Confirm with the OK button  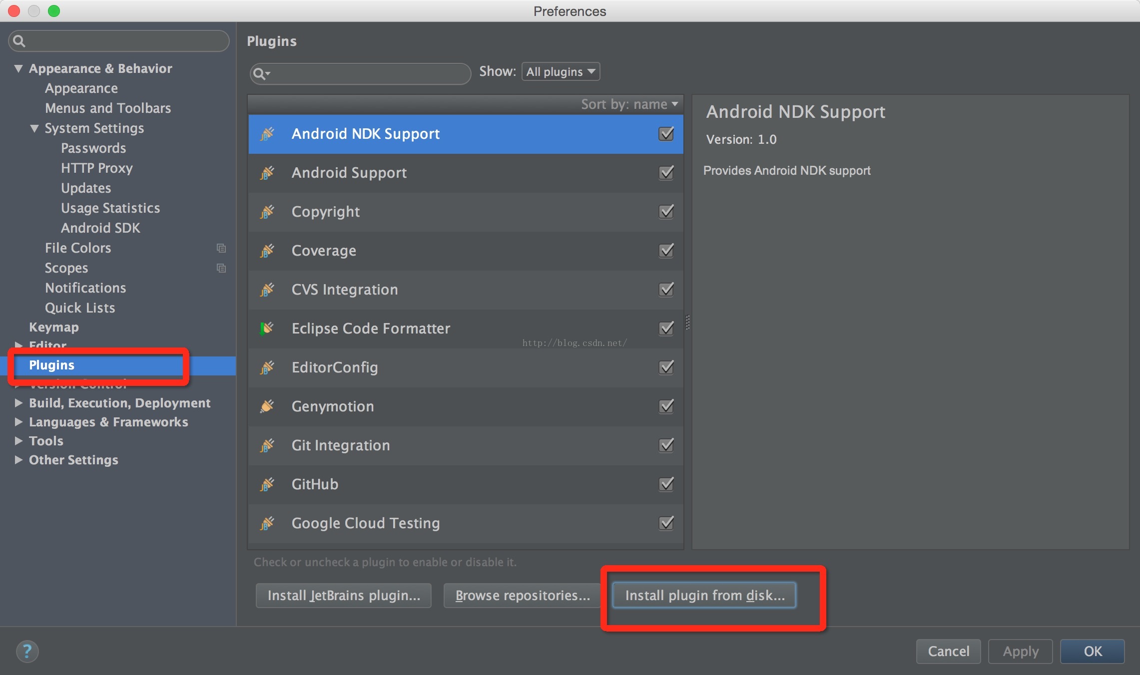click(x=1093, y=651)
